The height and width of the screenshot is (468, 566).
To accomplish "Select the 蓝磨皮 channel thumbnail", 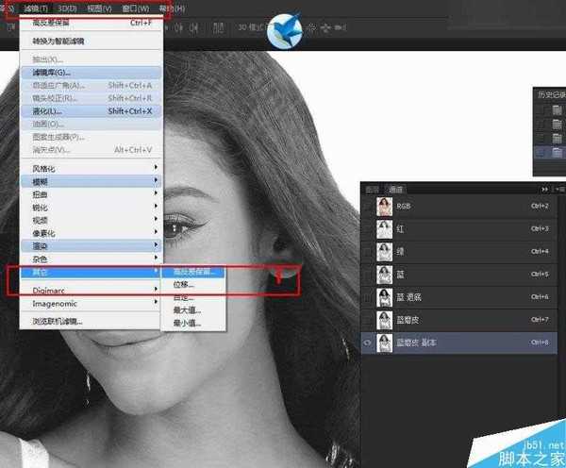I will 385,320.
